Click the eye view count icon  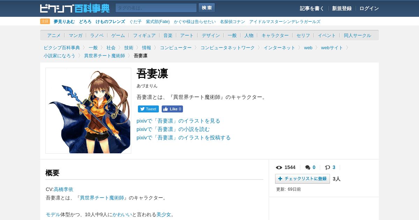tap(279, 168)
